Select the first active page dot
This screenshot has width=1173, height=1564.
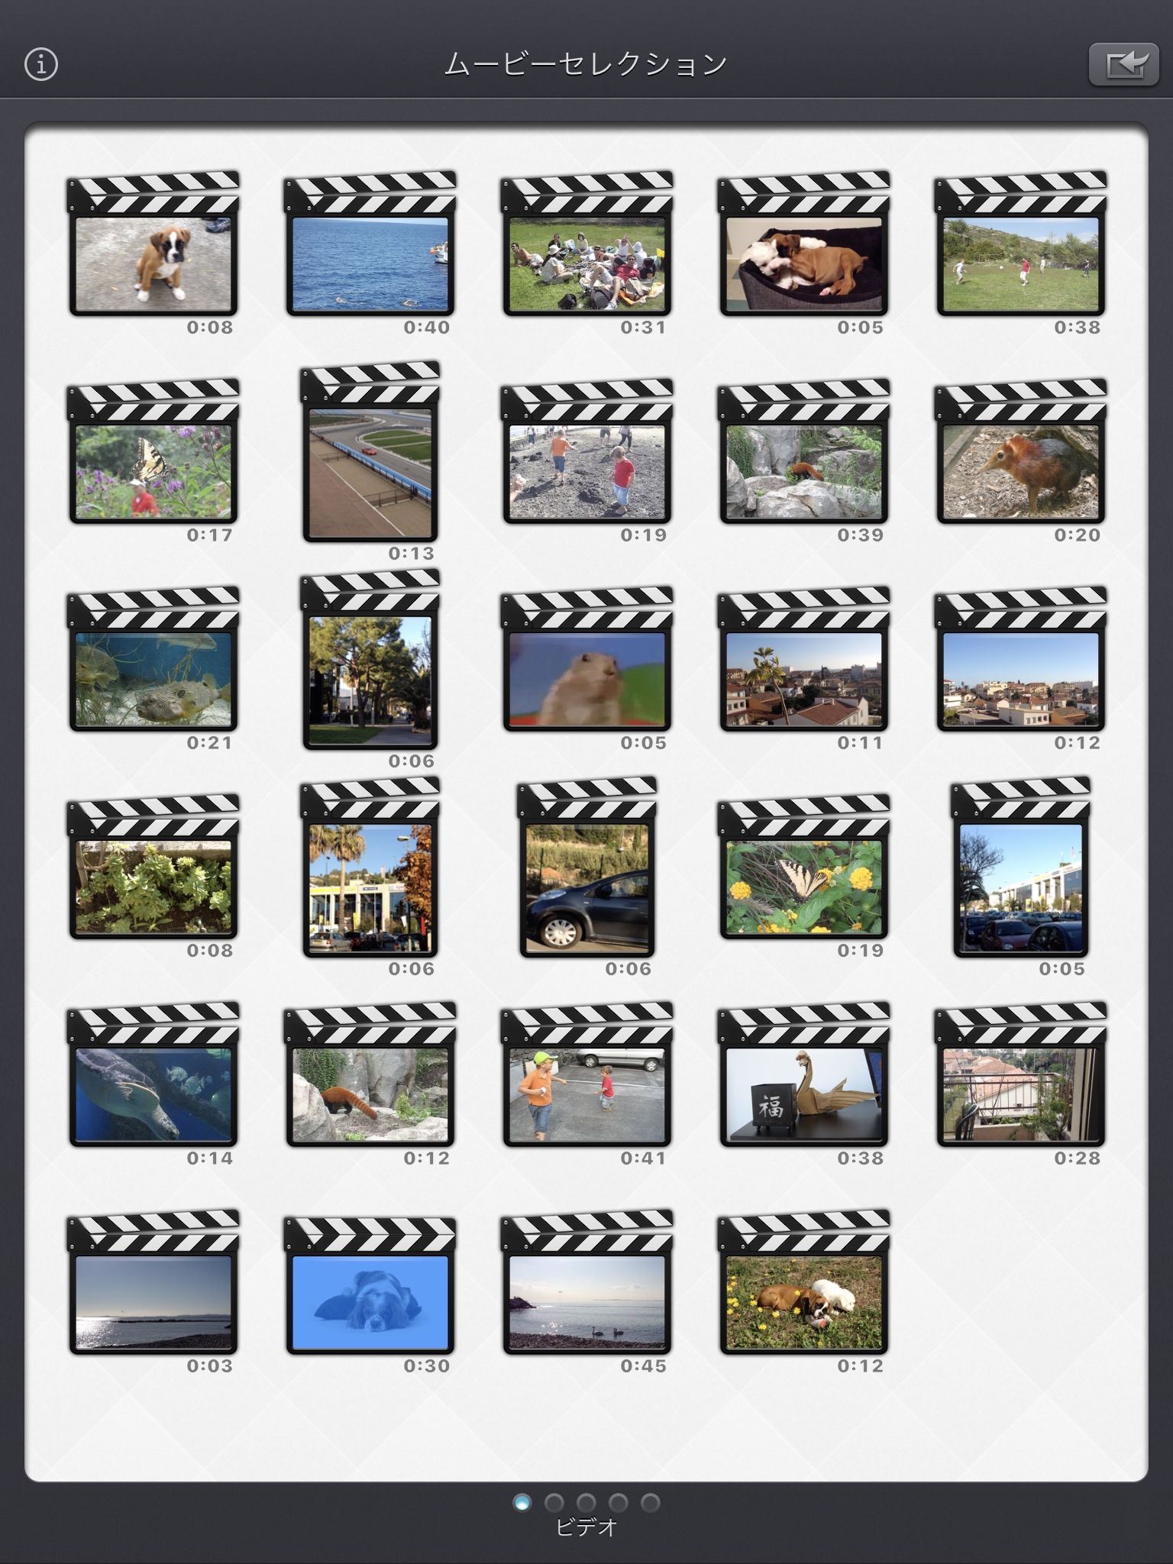(522, 1503)
